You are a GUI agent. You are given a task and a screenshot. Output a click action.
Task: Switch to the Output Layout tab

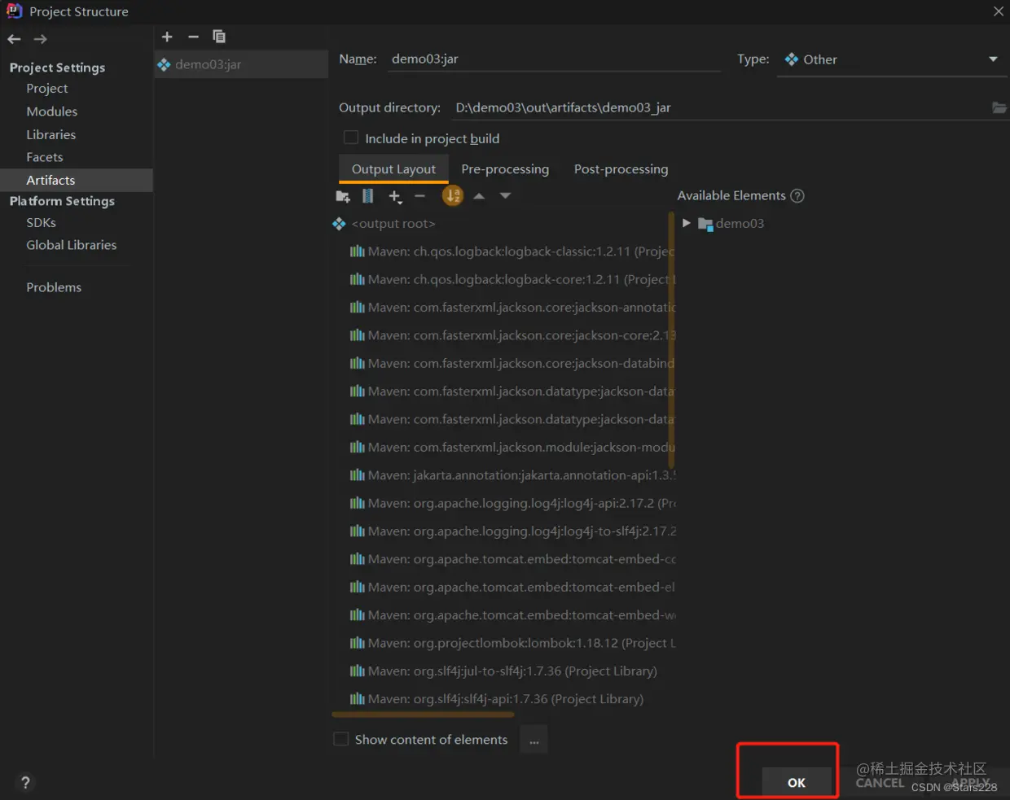coord(393,169)
